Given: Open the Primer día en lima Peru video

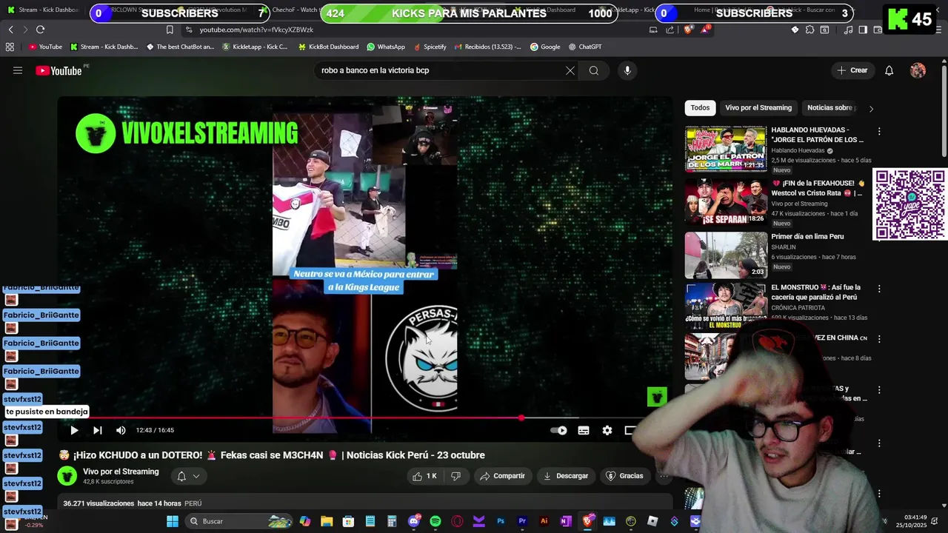Looking at the screenshot, I should [x=726, y=255].
